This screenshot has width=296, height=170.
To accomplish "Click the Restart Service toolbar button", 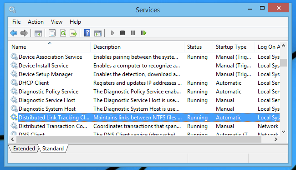I will (143, 33).
